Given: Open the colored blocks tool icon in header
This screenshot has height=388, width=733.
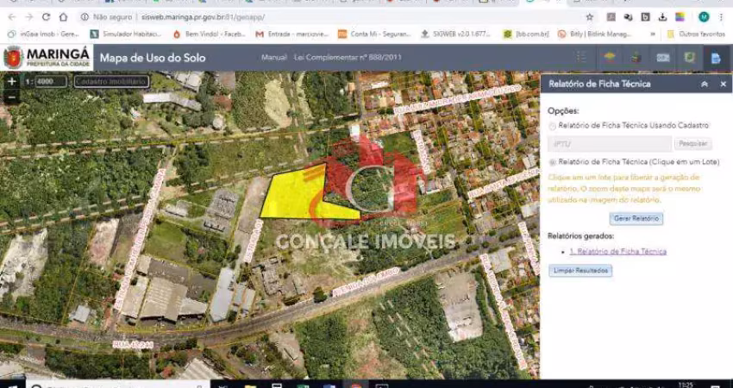Looking at the screenshot, I should pyautogui.click(x=636, y=58).
